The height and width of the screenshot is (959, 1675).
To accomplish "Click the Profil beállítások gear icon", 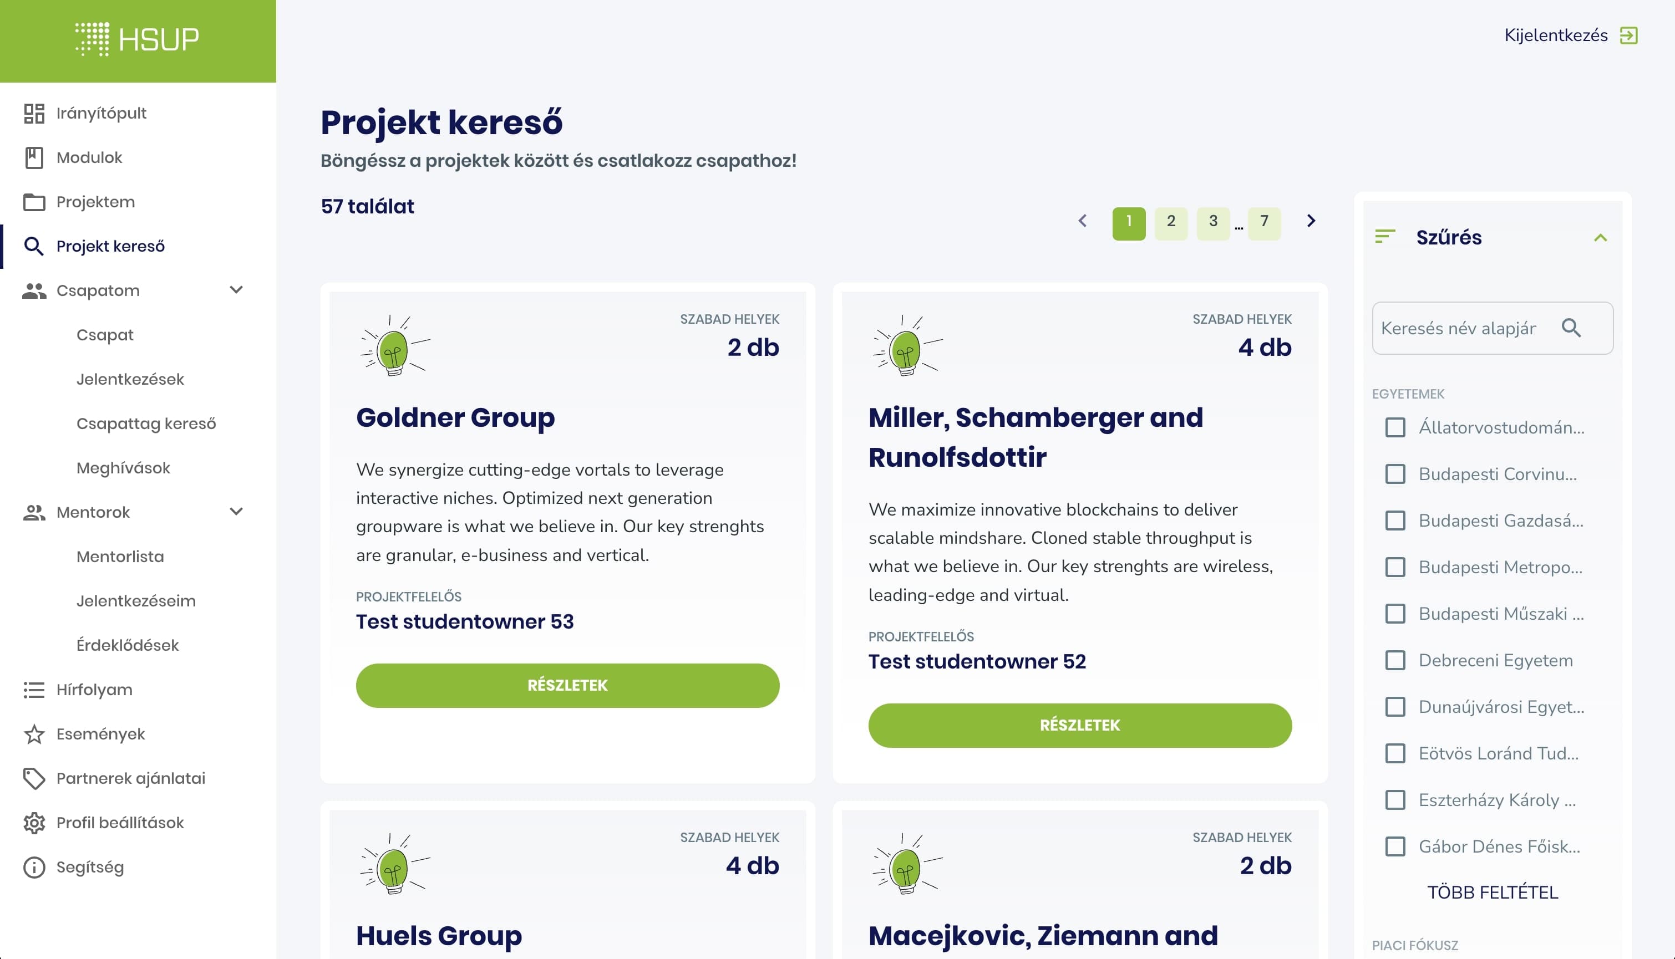I will (x=34, y=823).
